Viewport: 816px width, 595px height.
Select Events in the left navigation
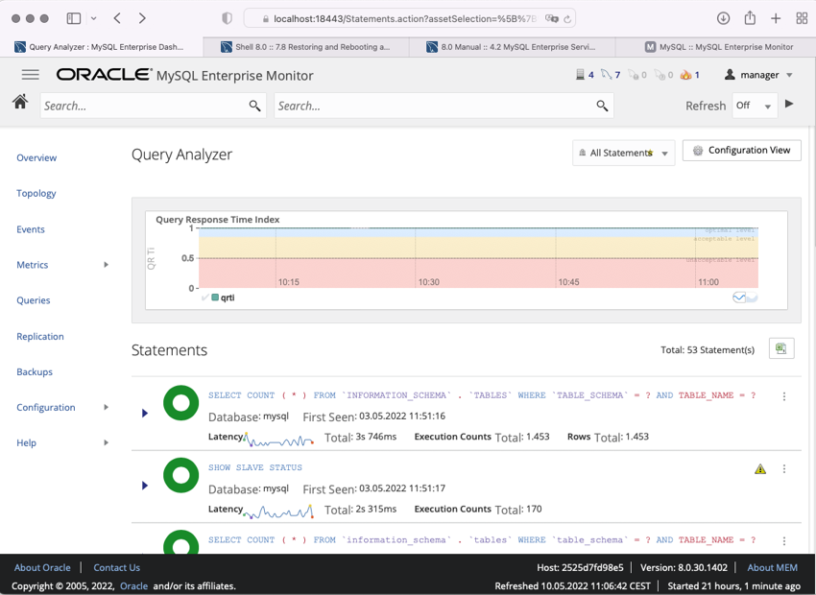coord(31,229)
